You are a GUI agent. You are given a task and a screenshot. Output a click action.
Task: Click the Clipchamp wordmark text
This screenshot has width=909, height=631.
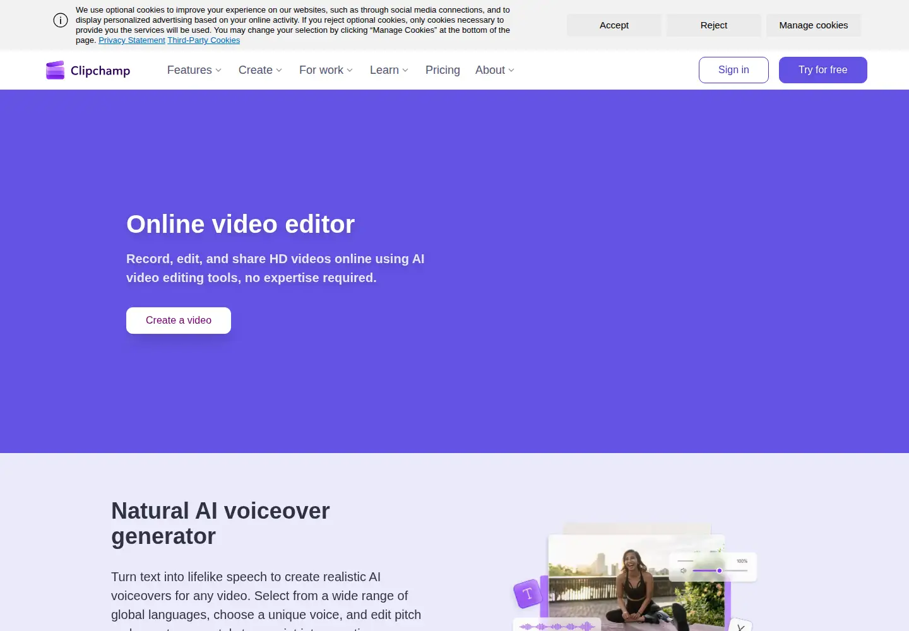pyautogui.click(x=100, y=71)
